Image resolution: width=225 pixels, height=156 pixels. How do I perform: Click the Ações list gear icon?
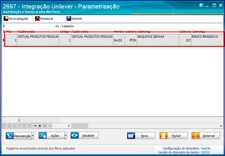[x=43, y=135]
